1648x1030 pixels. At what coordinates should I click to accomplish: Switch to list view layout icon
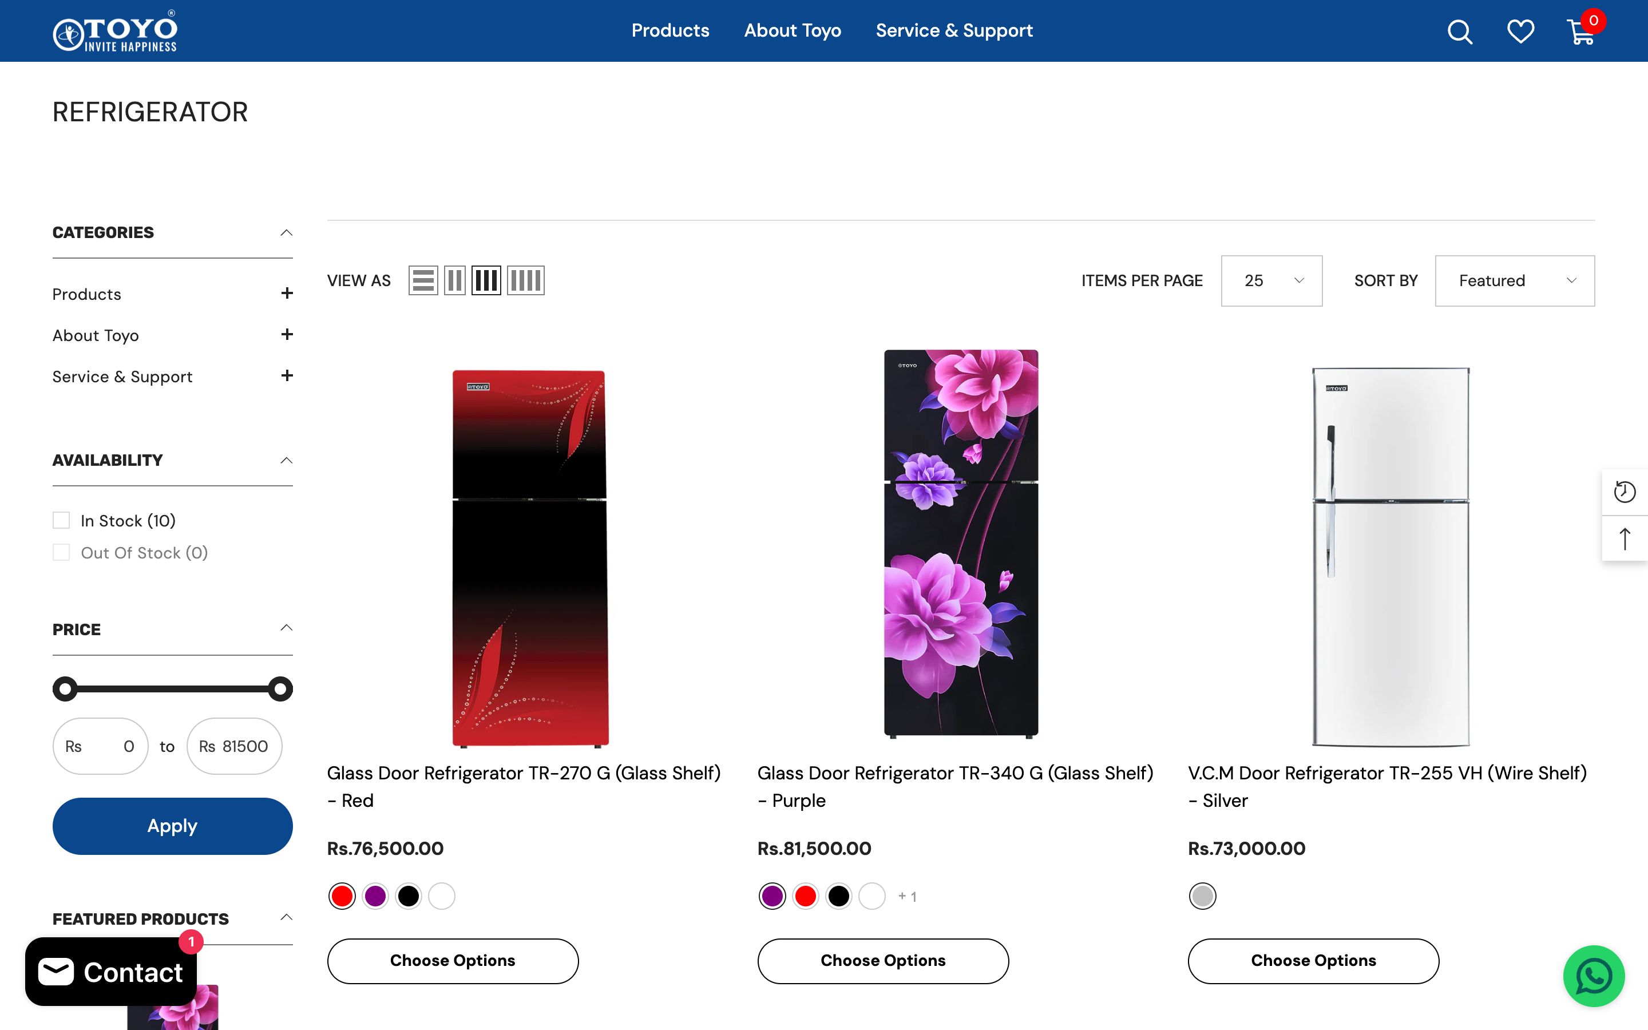click(423, 280)
